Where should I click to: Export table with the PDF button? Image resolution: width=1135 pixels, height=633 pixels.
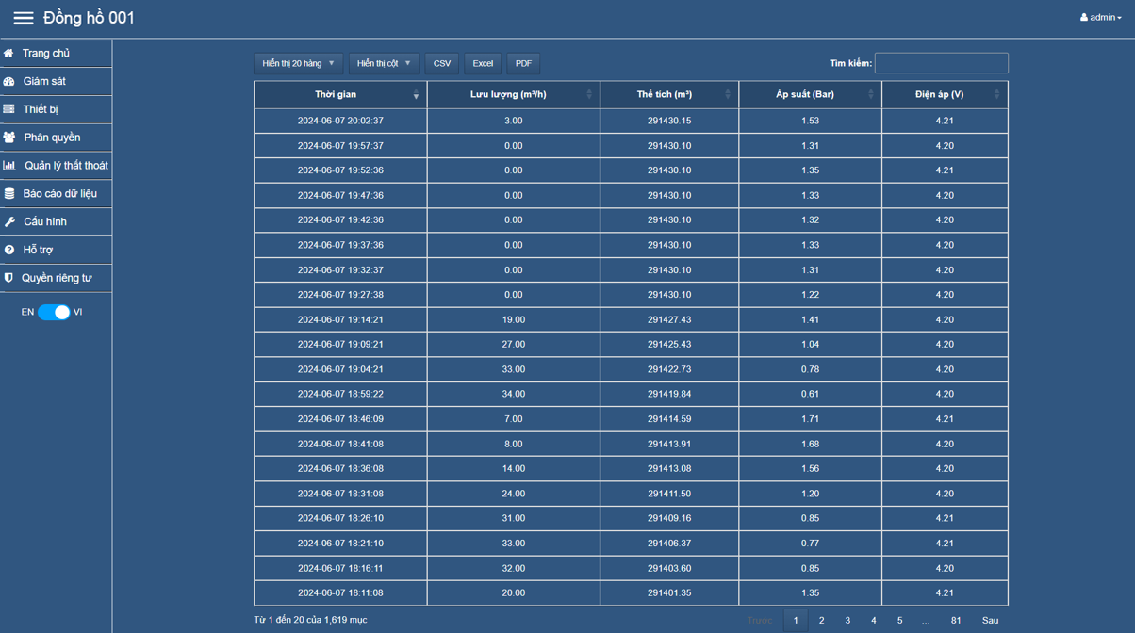point(523,63)
